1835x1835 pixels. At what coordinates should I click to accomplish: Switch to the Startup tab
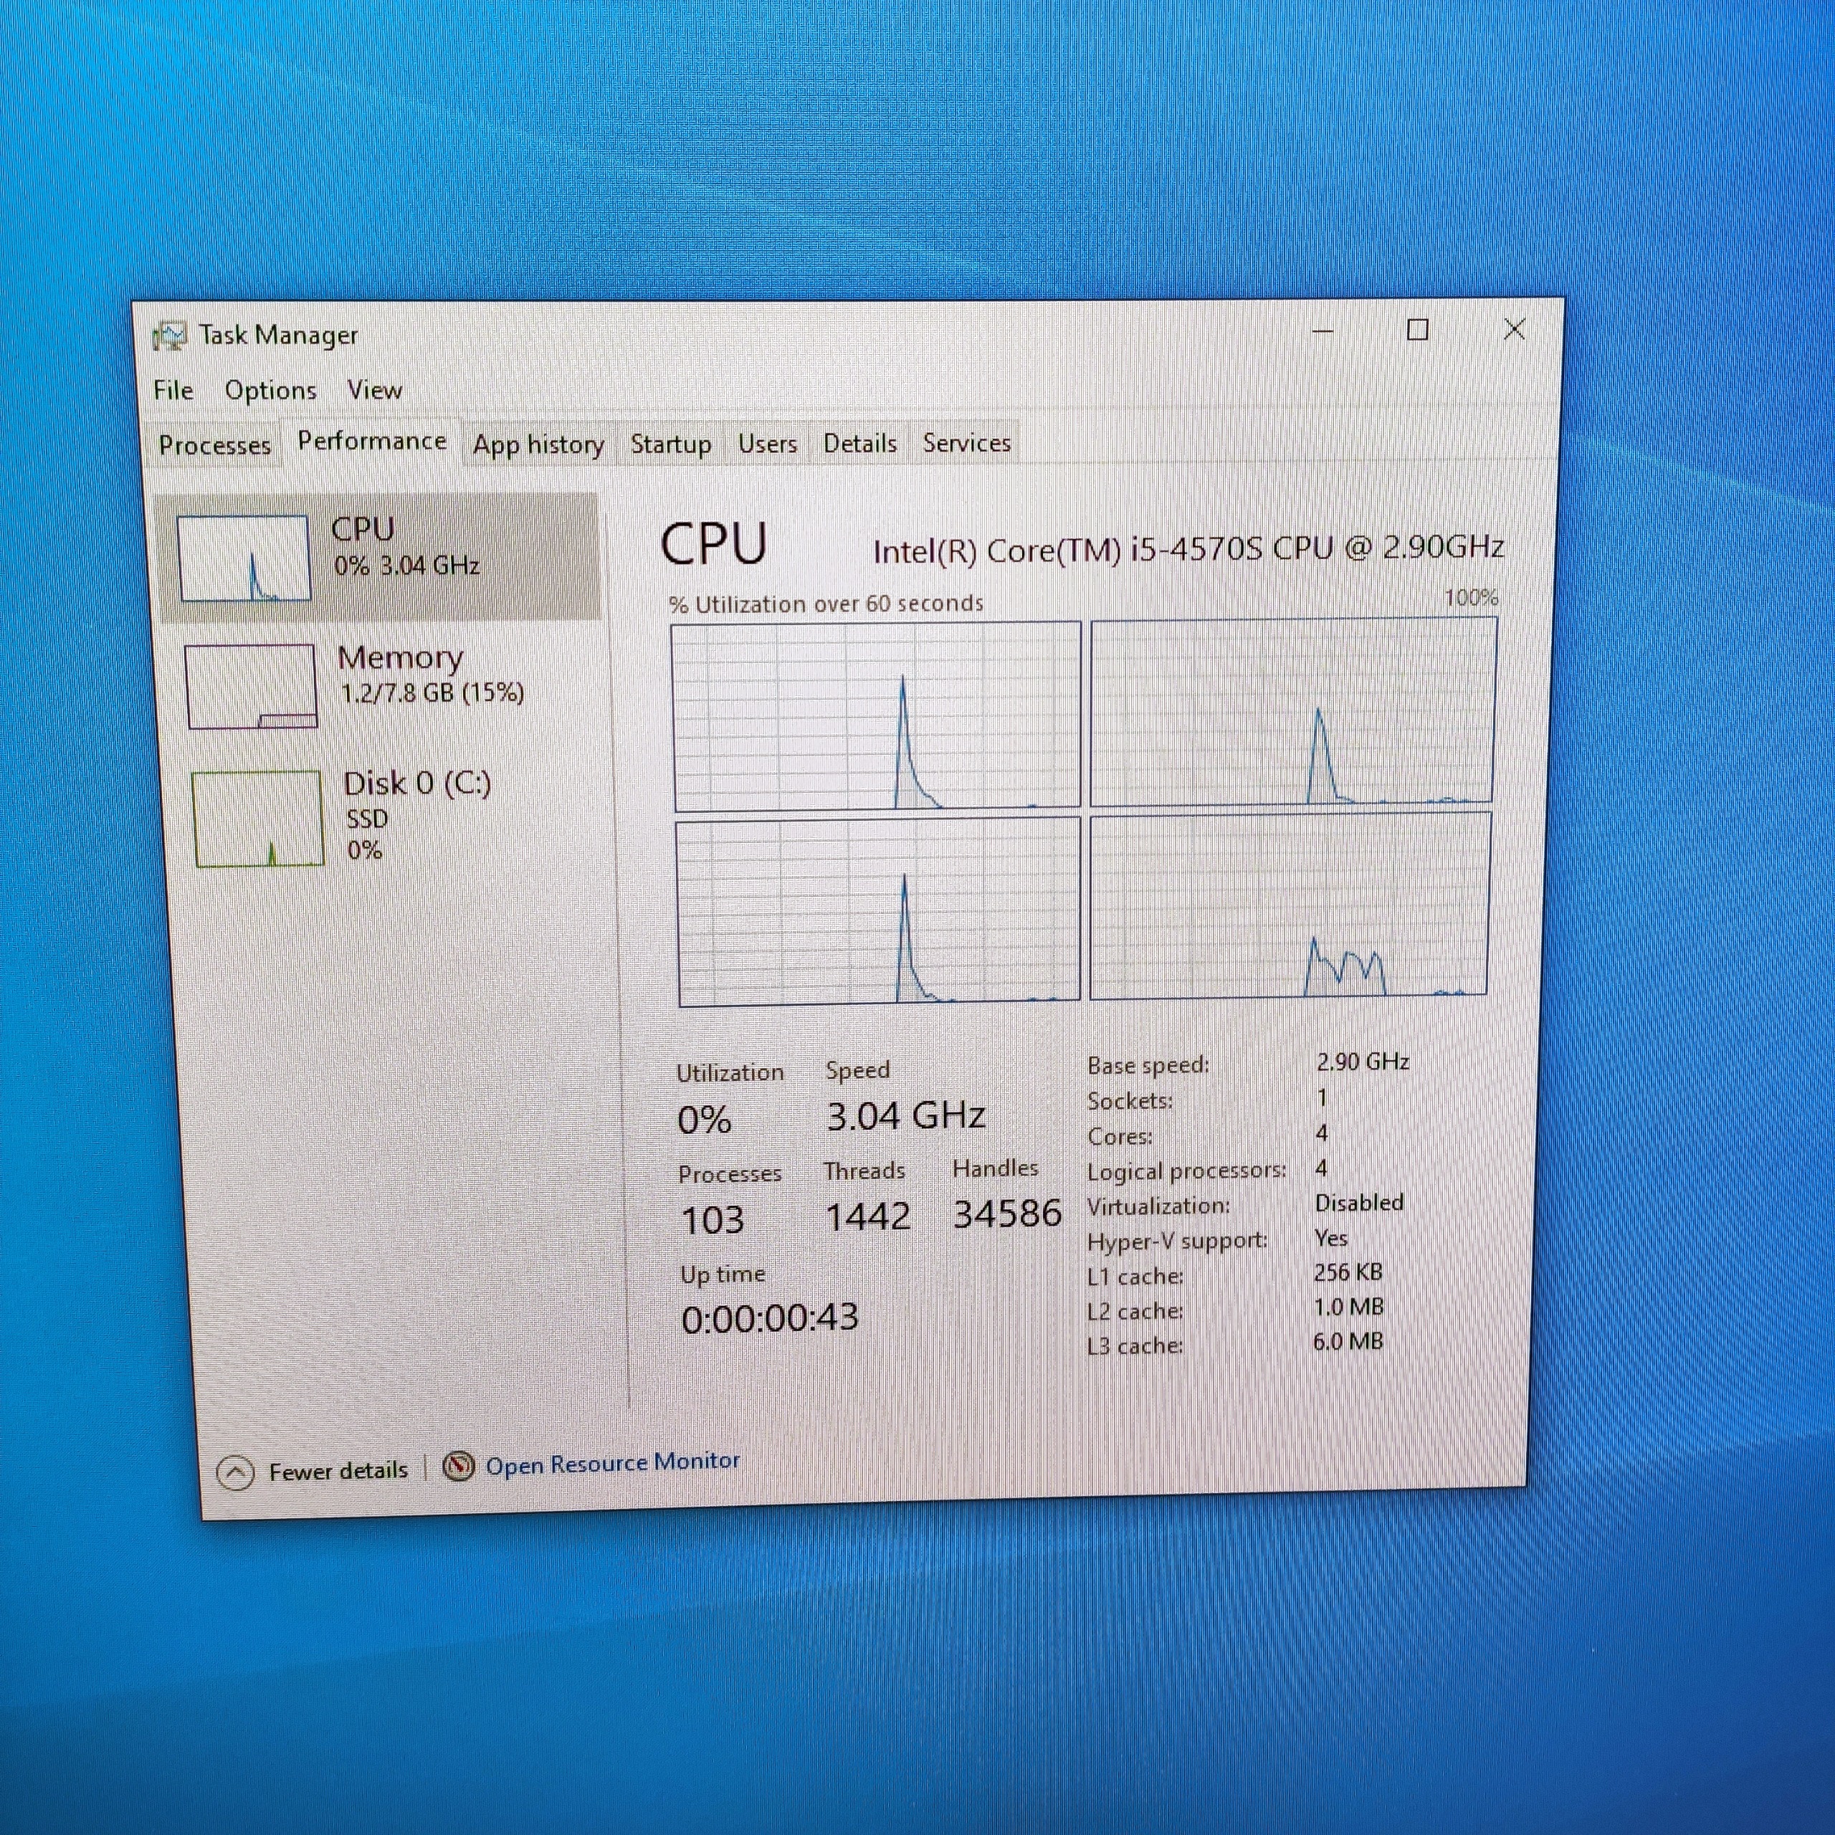point(670,444)
